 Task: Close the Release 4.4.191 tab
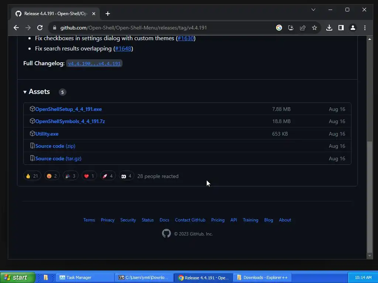pyautogui.click(x=94, y=14)
